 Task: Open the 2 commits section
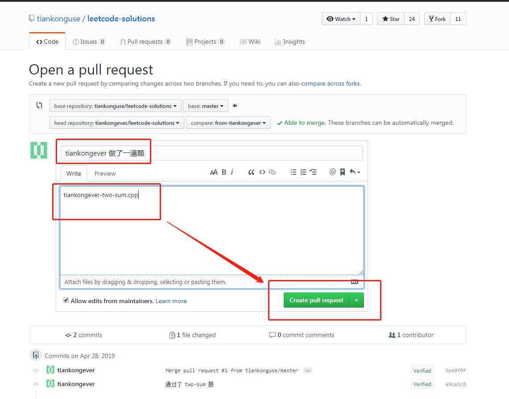point(84,335)
